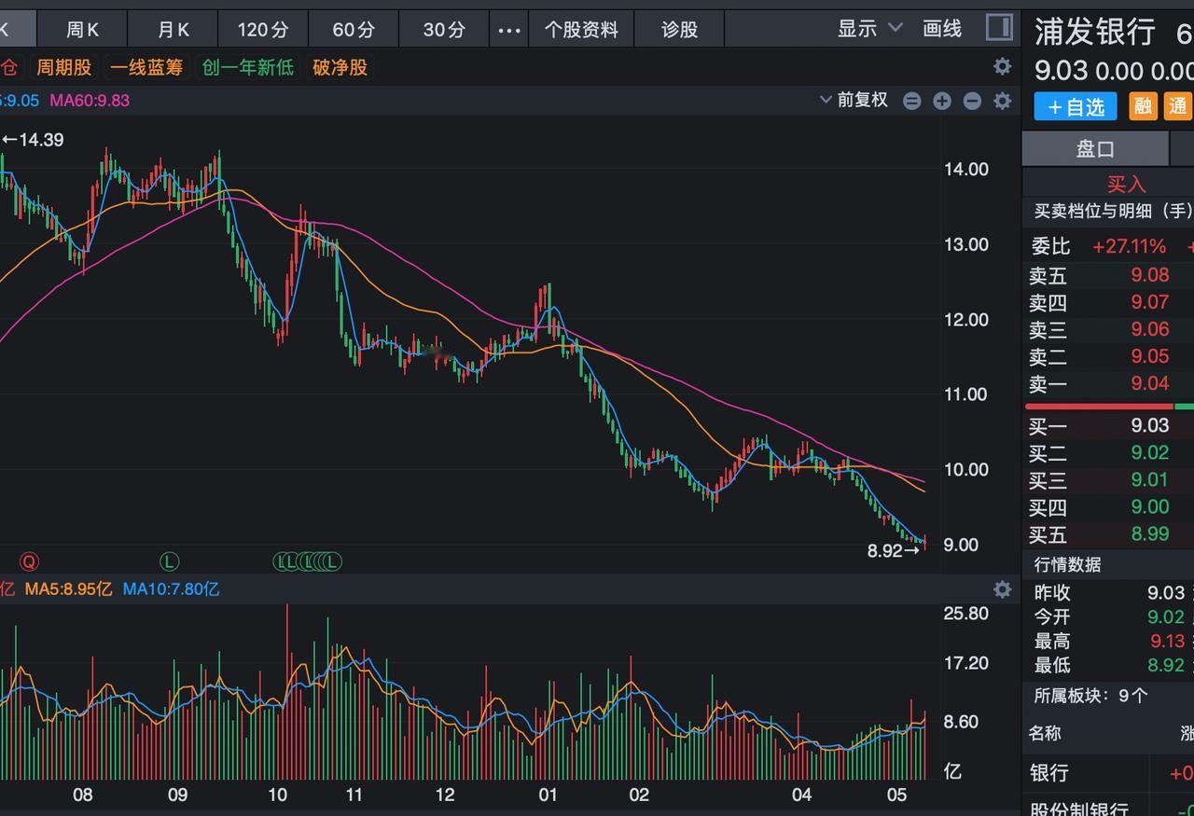
Task: Select the 卖一 9.04 ask row
Action: (x=1108, y=383)
